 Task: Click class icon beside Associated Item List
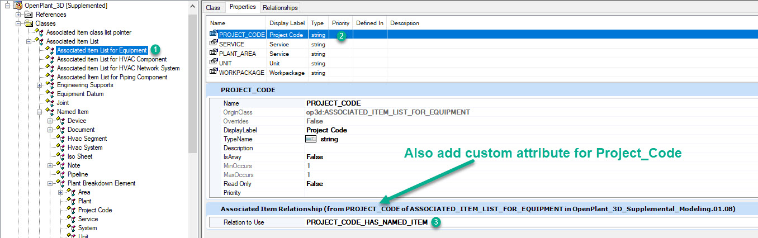coord(39,41)
